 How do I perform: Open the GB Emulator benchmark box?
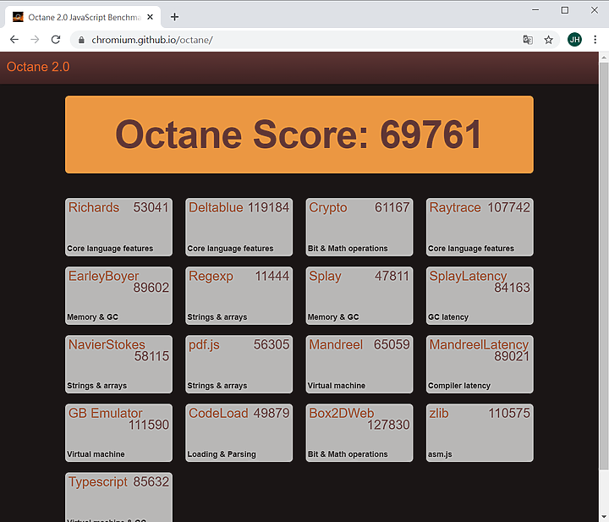(118, 432)
